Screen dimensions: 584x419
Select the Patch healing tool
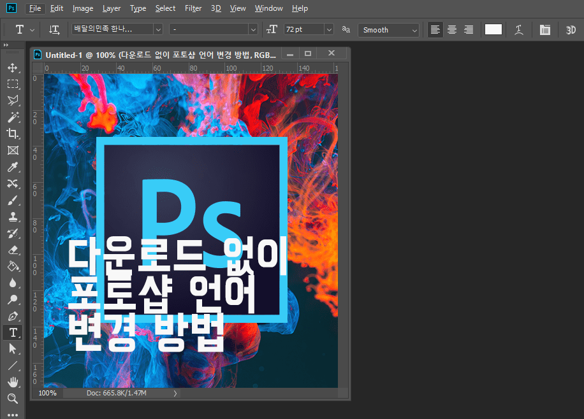coord(13,183)
